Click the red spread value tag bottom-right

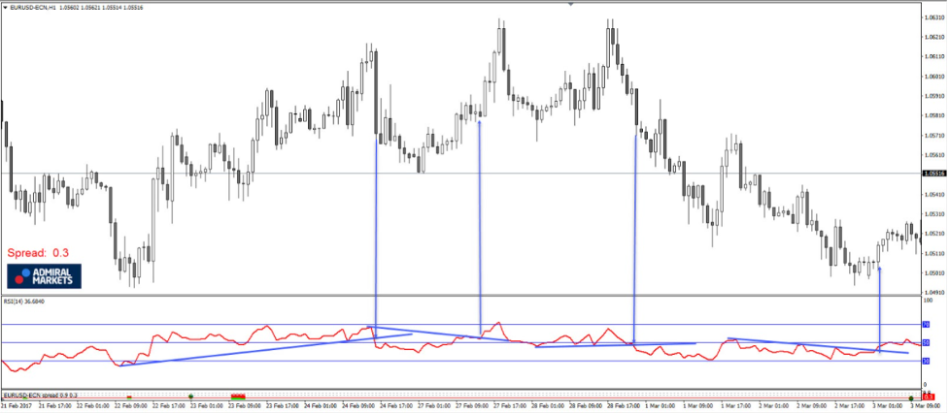point(929,397)
